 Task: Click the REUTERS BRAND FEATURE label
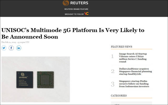(x=76, y=9)
